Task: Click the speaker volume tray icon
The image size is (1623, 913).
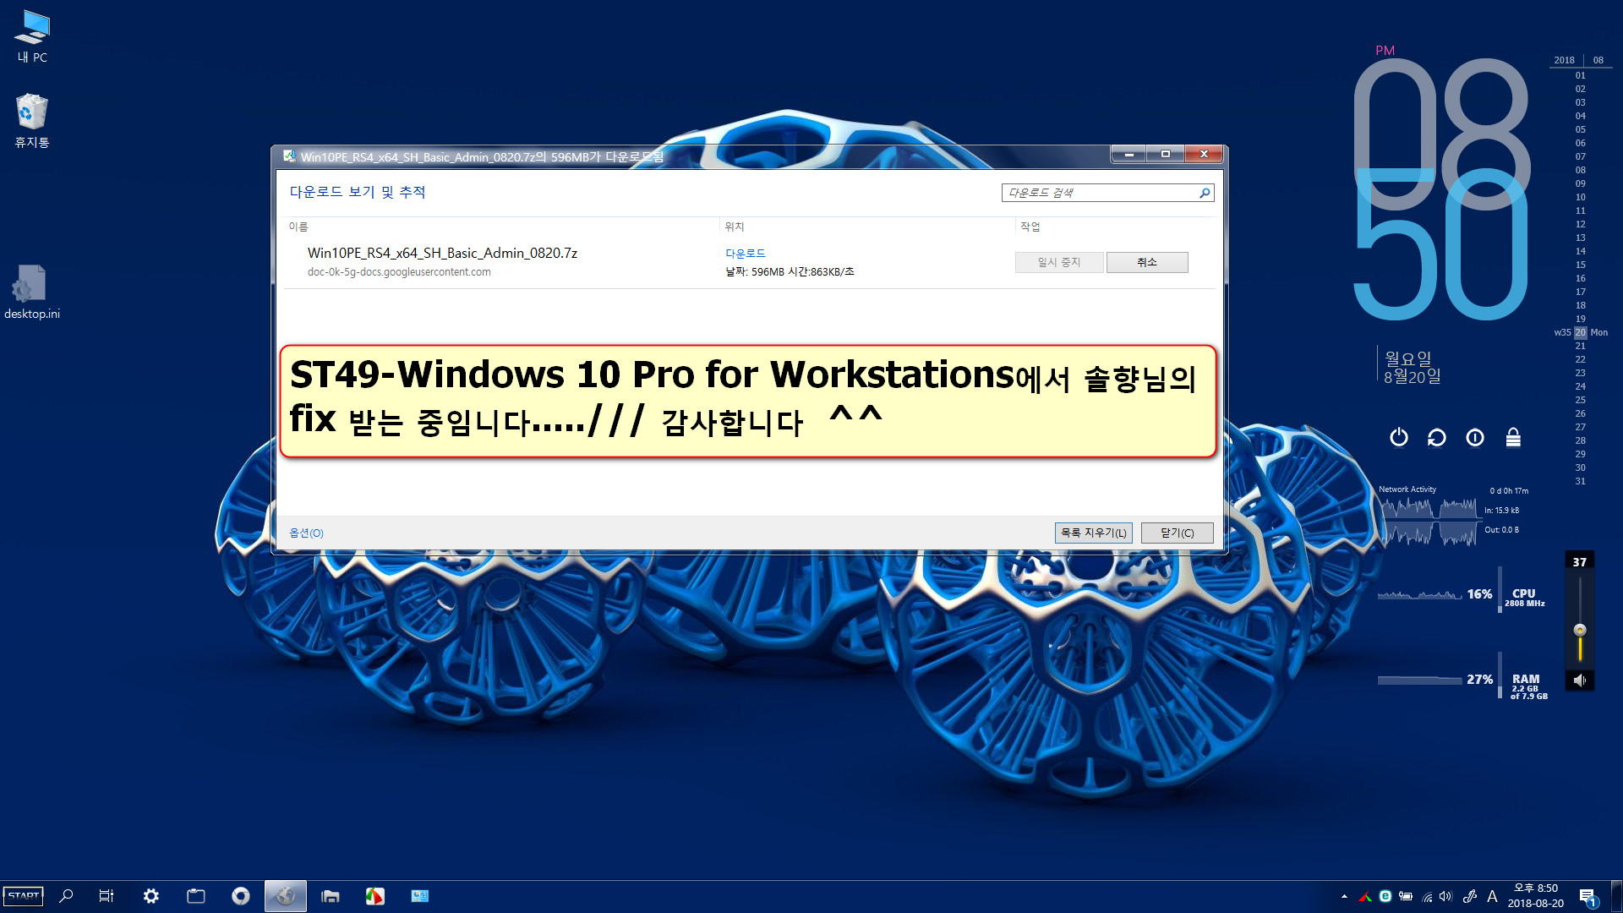Action: pyautogui.click(x=1446, y=896)
